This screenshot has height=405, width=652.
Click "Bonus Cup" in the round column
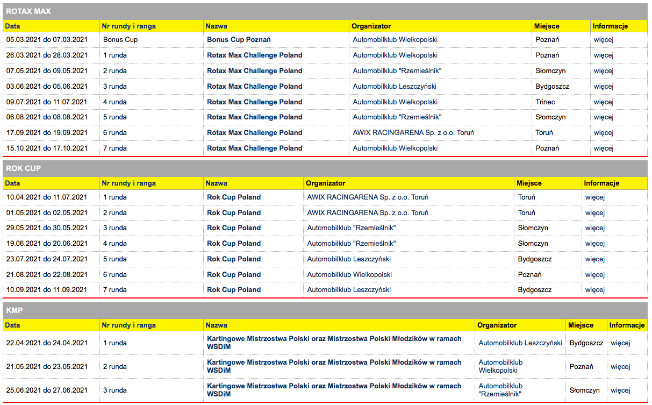click(x=120, y=40)
